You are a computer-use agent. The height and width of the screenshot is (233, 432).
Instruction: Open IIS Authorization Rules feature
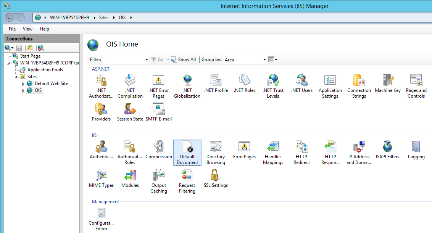pyautogui.click(x=130, y=153)
